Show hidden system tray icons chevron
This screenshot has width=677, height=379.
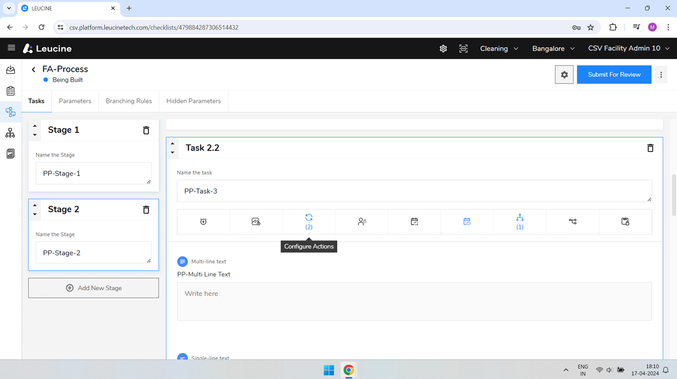(566, 370)
